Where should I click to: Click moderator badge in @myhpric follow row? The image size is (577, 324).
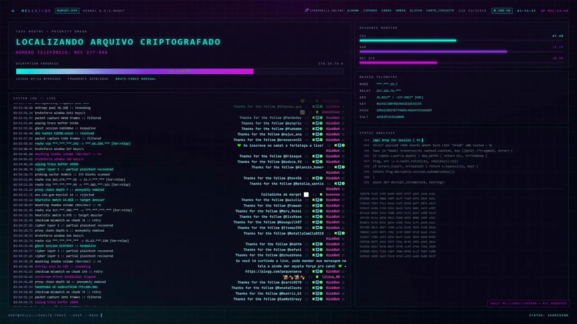(x=317, y=123)
